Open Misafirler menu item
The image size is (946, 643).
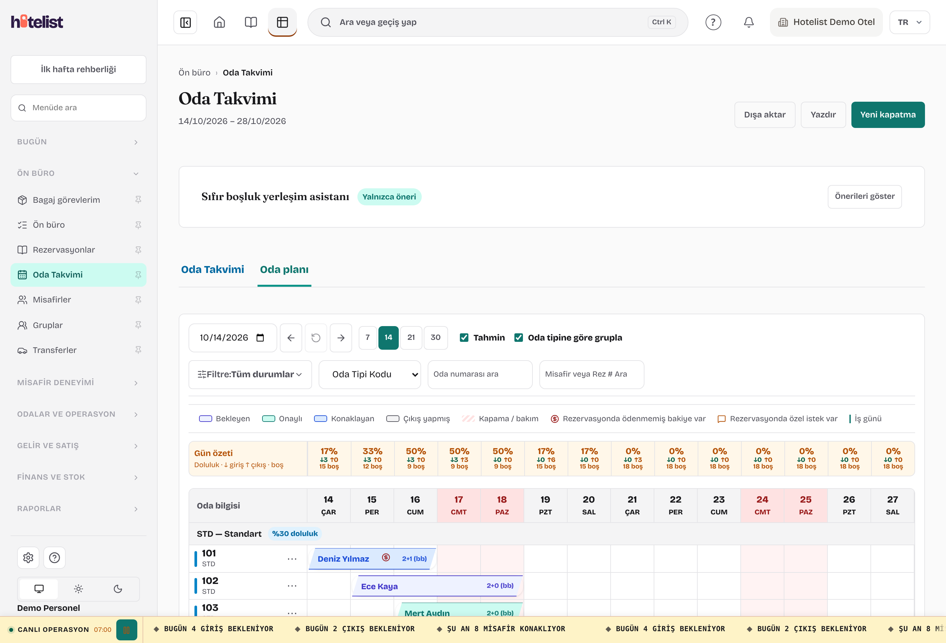(x=78, y=300)
